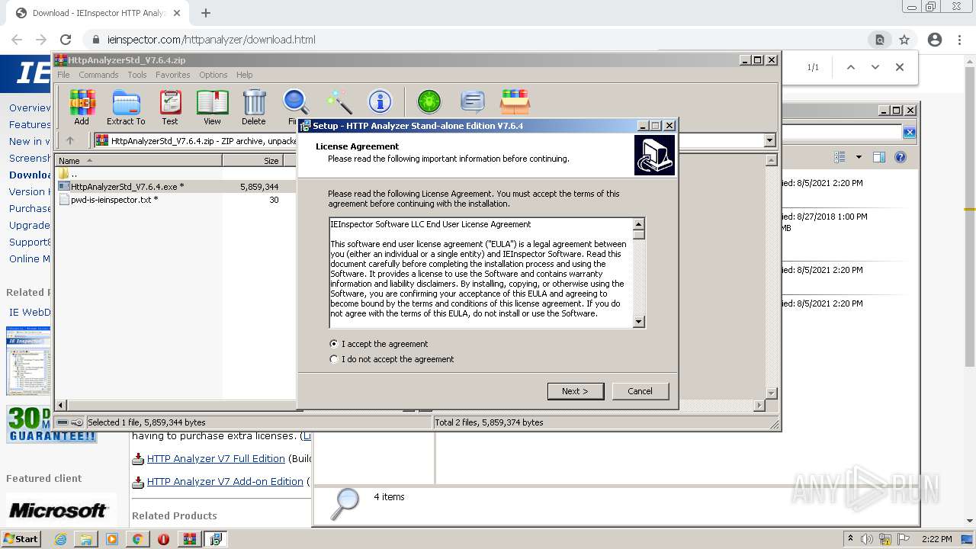This screenshot has width=976, height=549.
Task: Open the Commands menu
Action: pyautogui.click(x=98, y=75)
